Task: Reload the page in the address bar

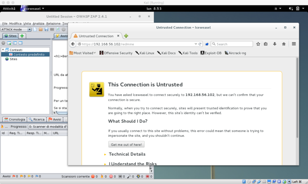Action: (x=200, y=44)
